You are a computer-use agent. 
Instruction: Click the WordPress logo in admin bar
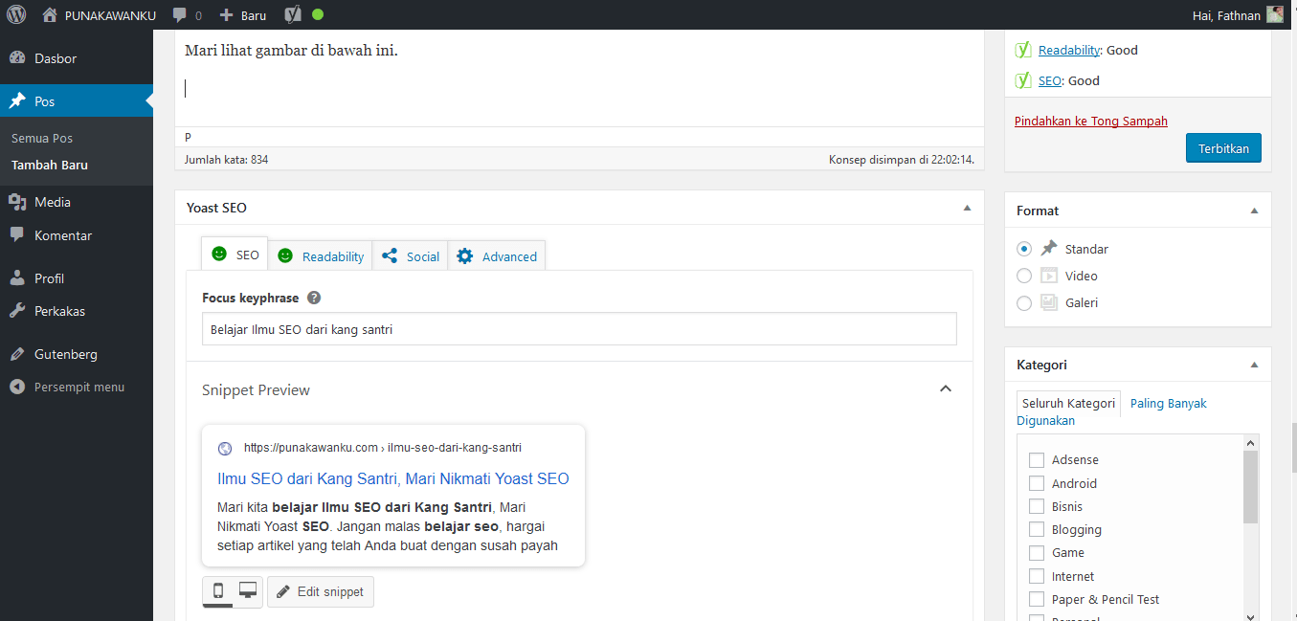point(16,14)
